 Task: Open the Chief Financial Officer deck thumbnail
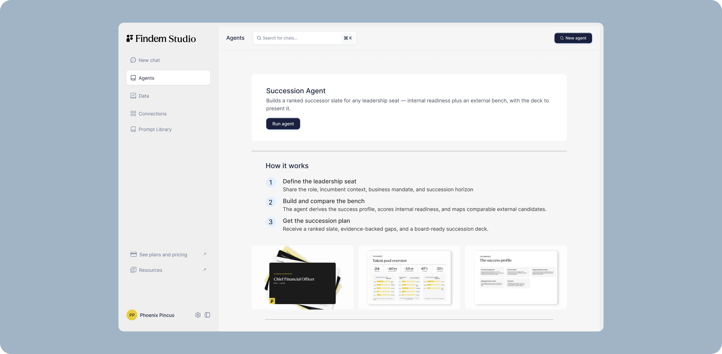point(302,277)
